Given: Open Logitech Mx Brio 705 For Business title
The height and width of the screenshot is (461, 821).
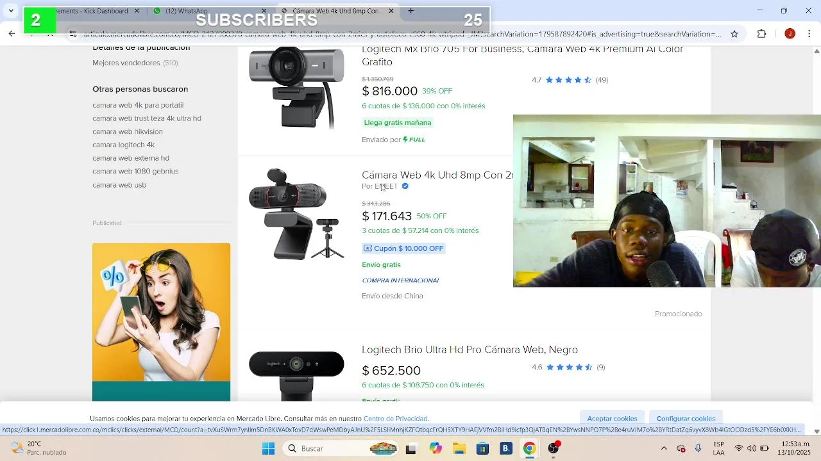Looking at the screenshot, I should pyautogui.click(x=523, y=56).
